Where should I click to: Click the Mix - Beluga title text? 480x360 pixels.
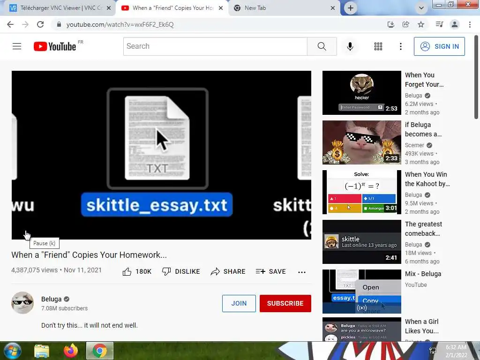click(x=423, y=274)
